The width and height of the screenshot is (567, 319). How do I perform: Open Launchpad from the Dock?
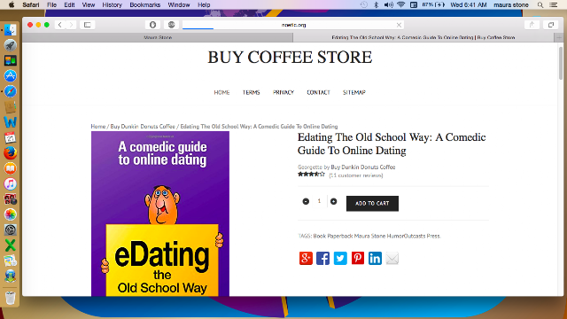click(11, 45)
